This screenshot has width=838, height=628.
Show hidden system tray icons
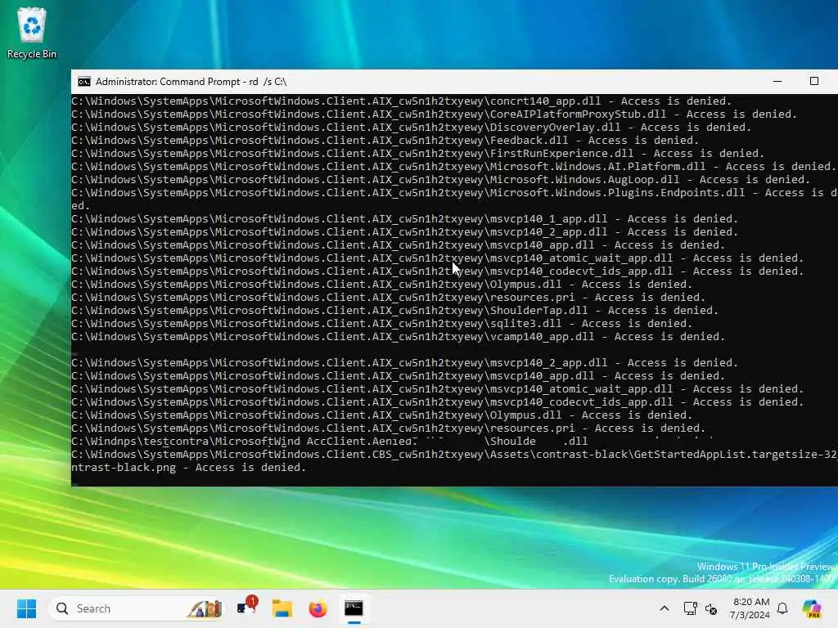665,608
